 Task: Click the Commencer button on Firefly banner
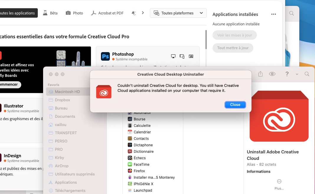point(10,84)
